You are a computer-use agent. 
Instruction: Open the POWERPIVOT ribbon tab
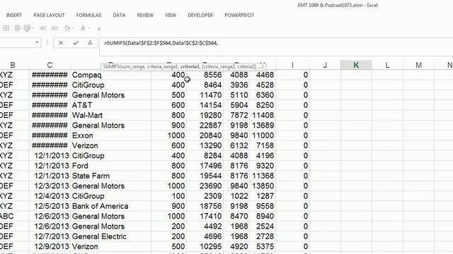coord(239,16)
